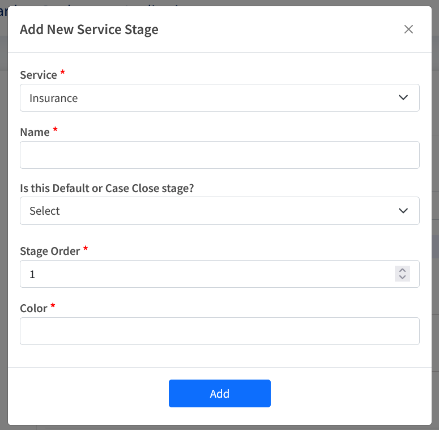Click the Service field label
The height and width of the screenshot is (430, 439).
click(x=38, y=75)
